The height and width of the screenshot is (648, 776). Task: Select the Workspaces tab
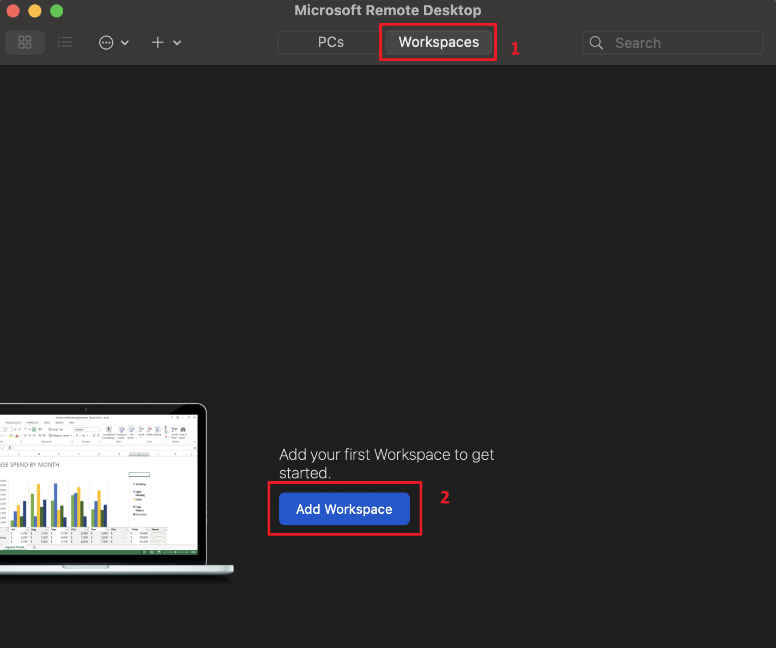point(439,43)
